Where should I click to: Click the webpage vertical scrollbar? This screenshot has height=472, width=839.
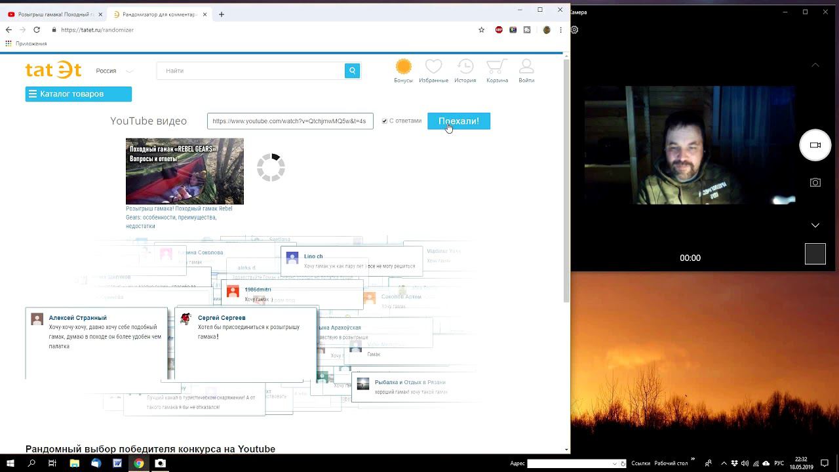pyautogui.click(x=567, y=180)
